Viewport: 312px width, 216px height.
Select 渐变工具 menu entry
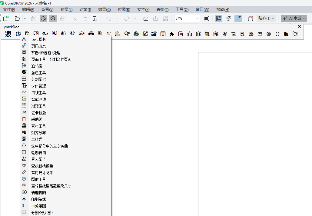click(x=66, y=106)
